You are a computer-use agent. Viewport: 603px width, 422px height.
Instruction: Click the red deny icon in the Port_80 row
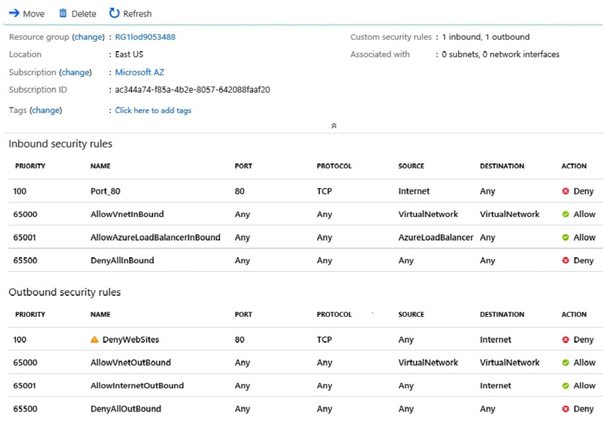tap(565, 190)
